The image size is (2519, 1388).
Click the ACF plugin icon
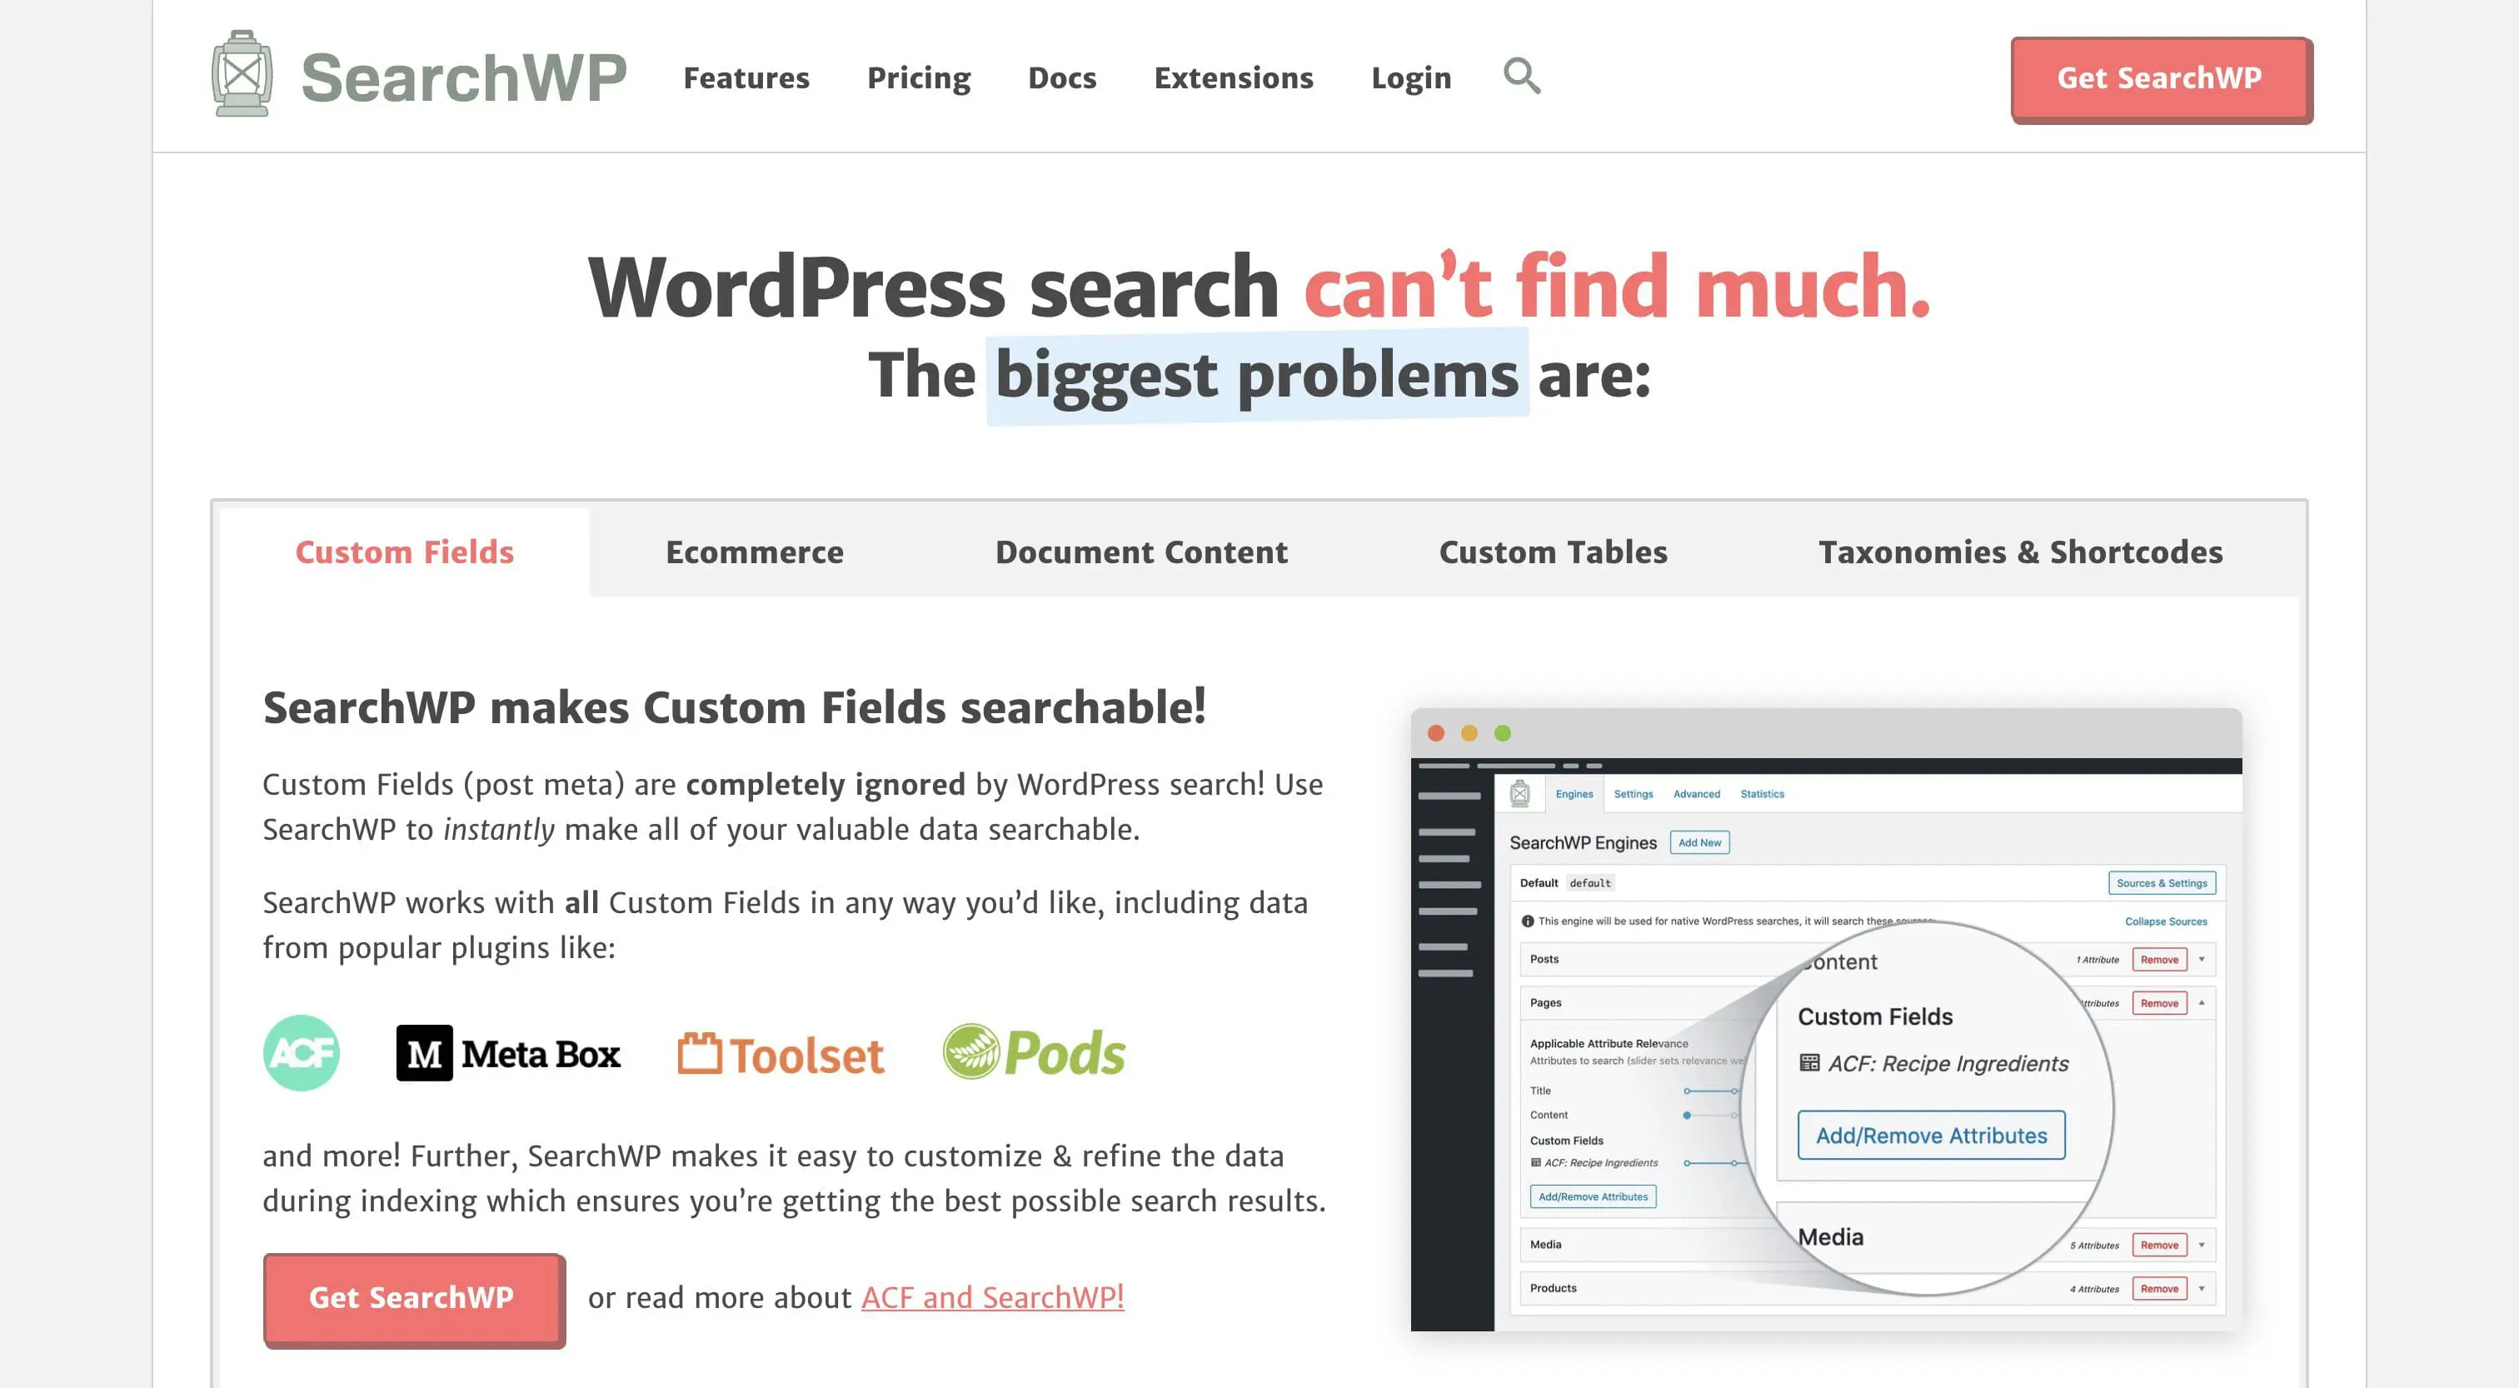[x=302, y=1053]
